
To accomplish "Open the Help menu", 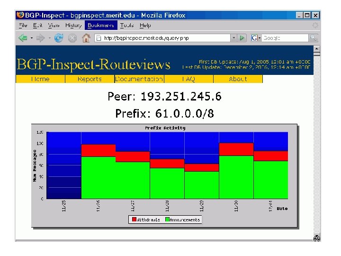I will pos(145,26).
